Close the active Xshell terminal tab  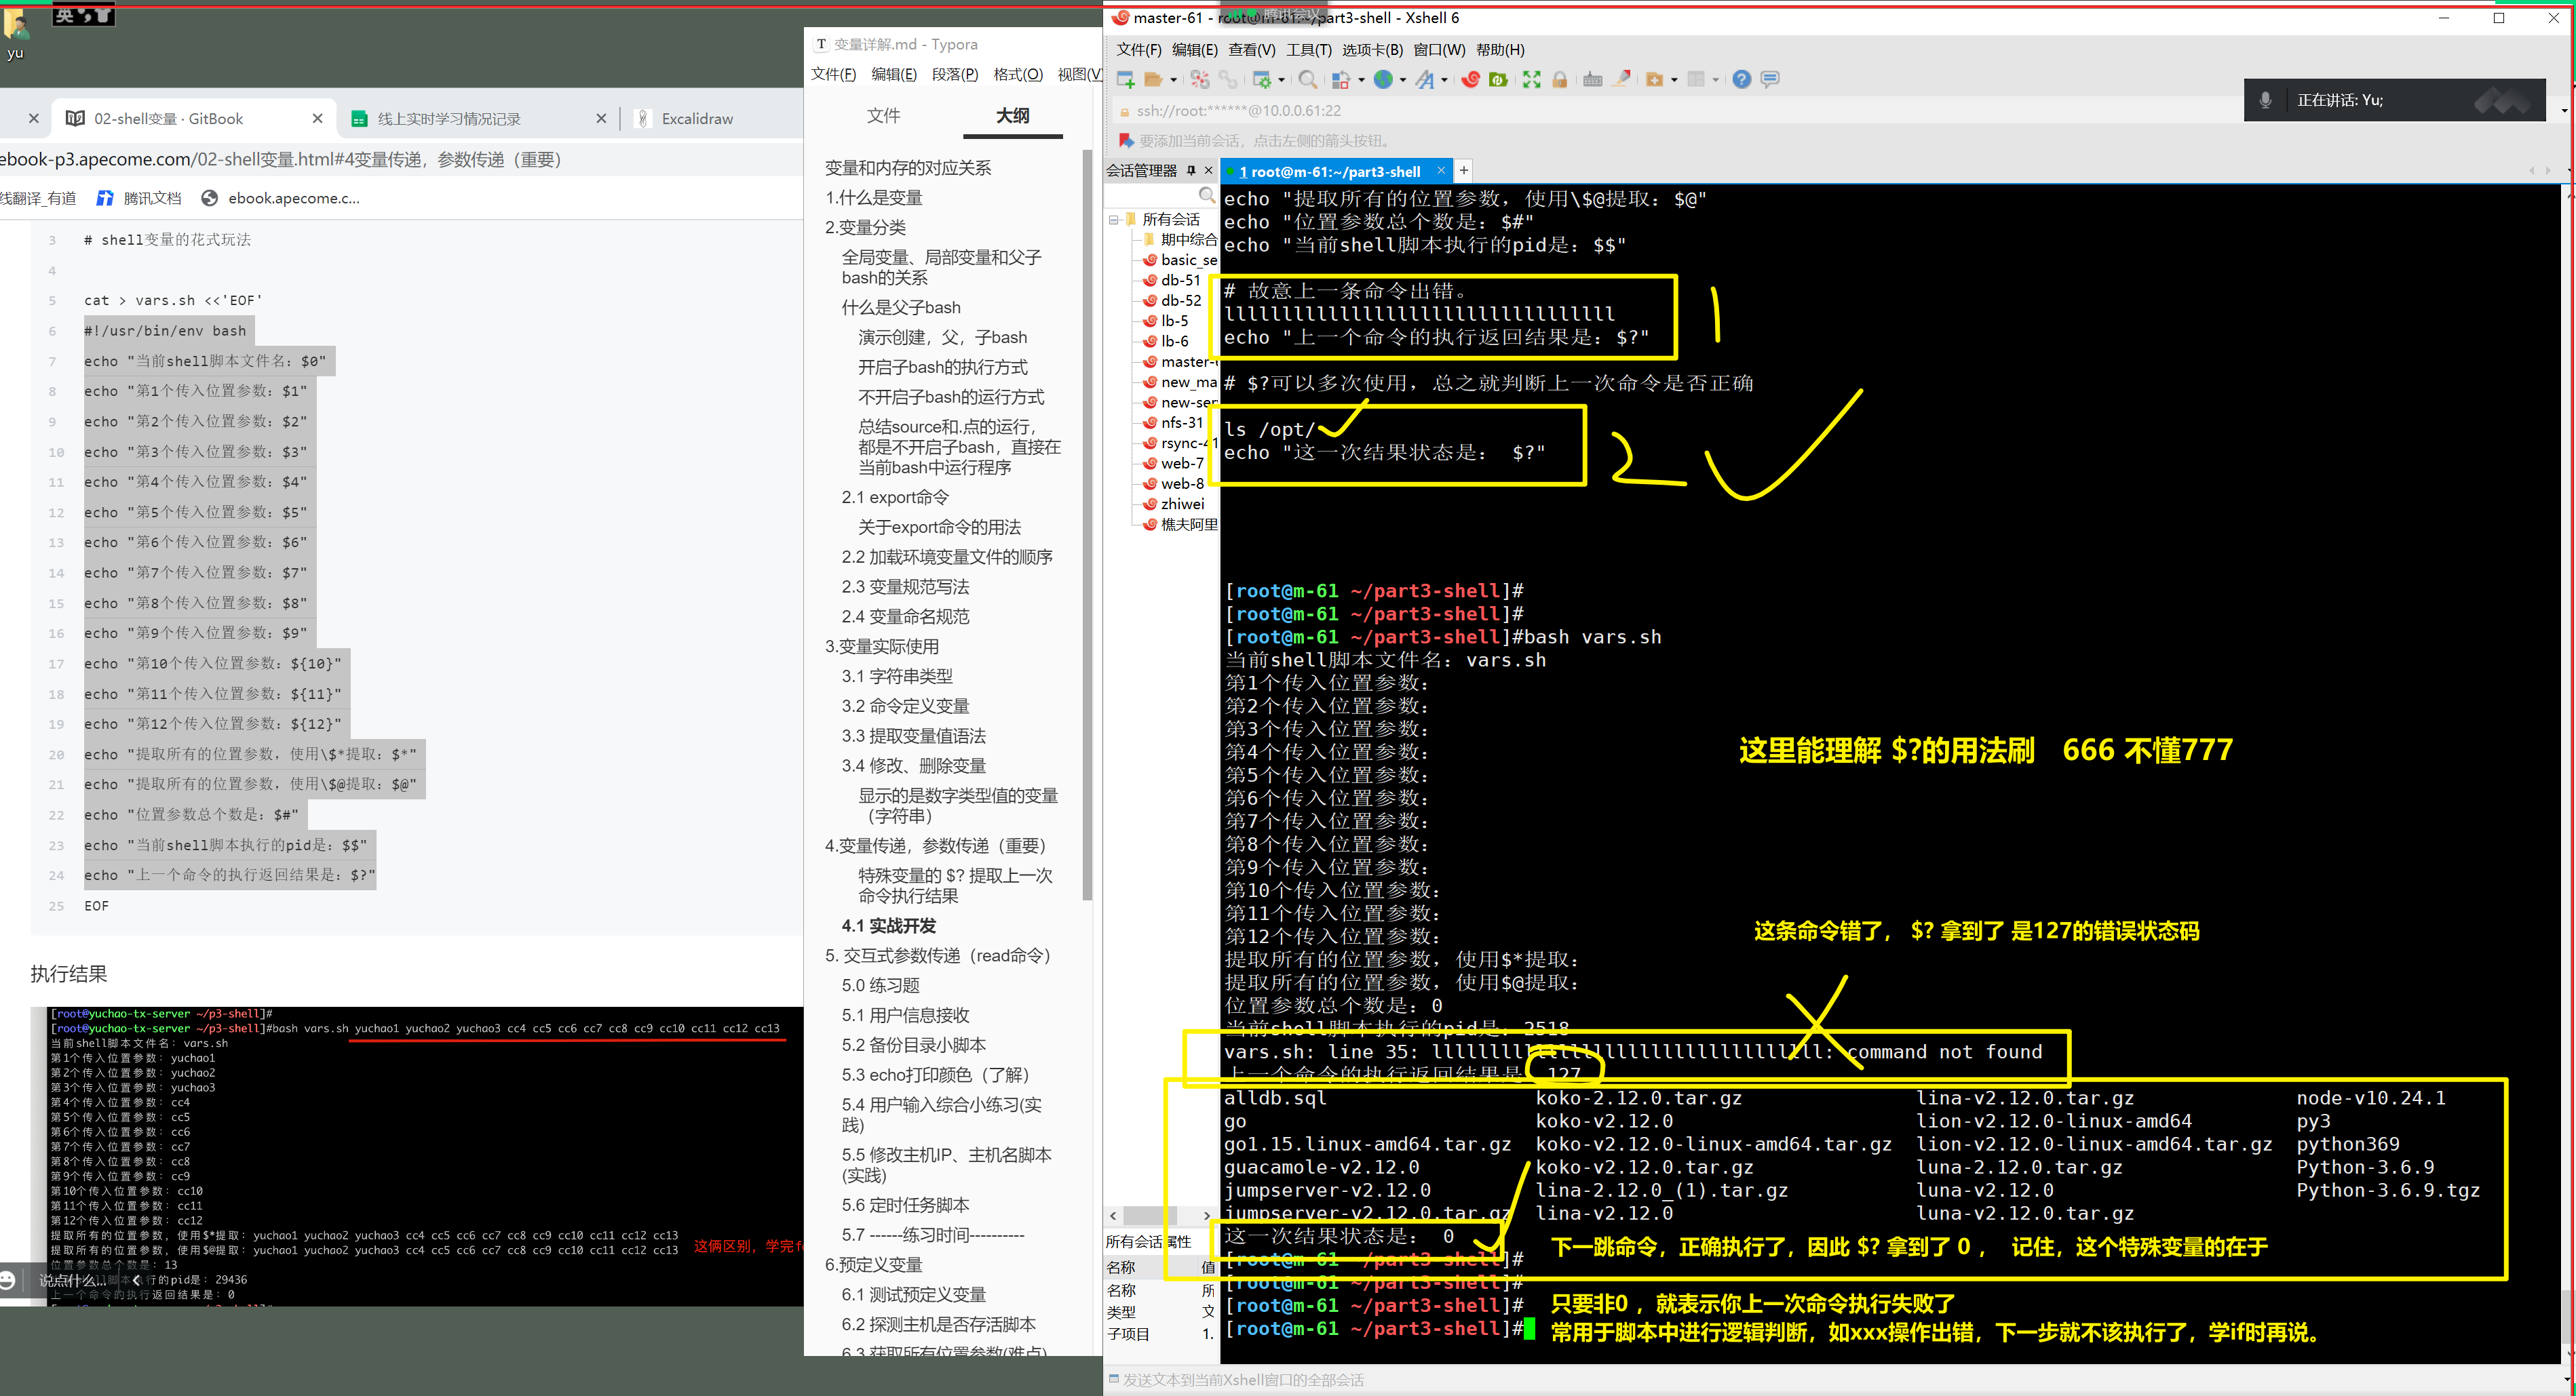coord(1440,170)
